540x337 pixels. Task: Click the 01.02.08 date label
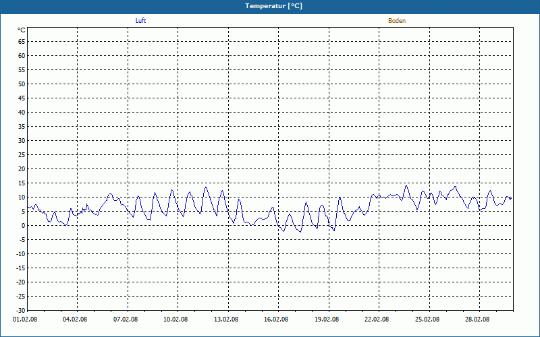[25, 319]
